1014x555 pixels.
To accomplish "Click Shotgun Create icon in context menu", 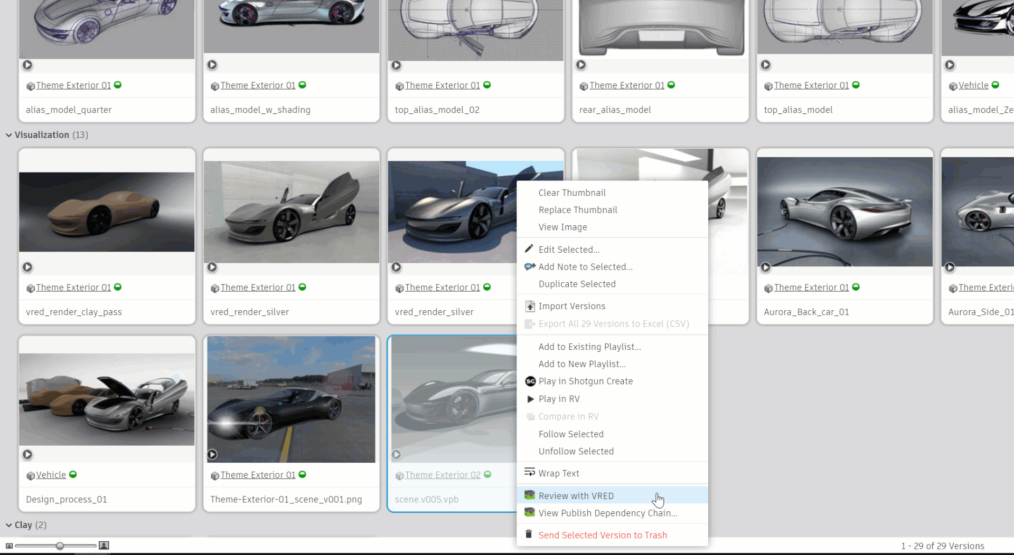I will pyautogui.click(x=530, y=381).
